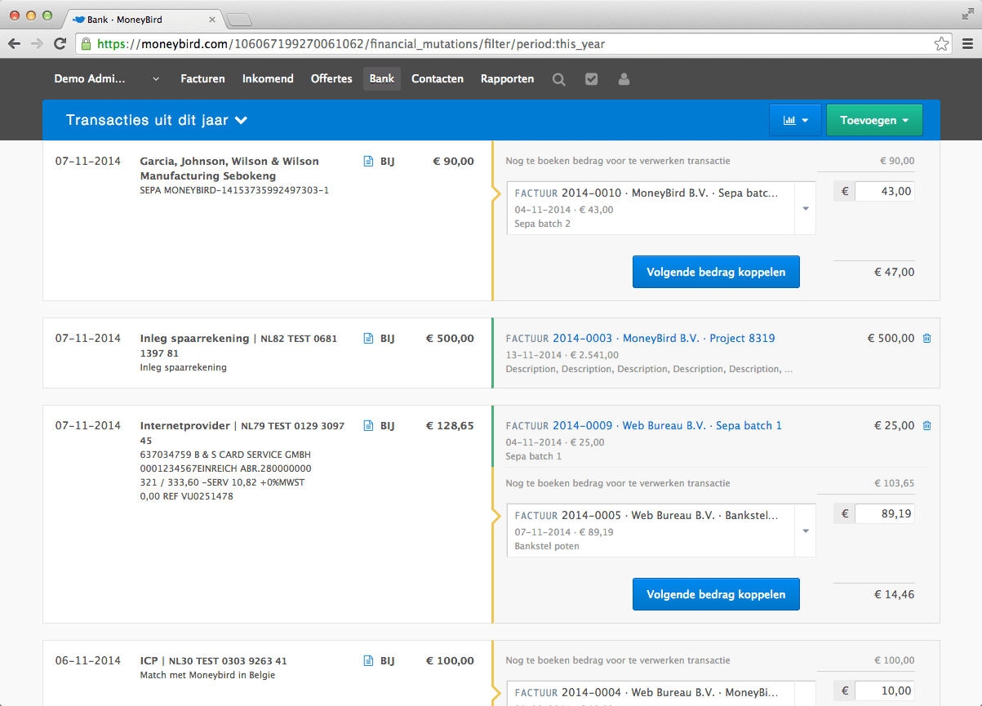Expand the Toevoegen dropdown

(x=873, y=120)
